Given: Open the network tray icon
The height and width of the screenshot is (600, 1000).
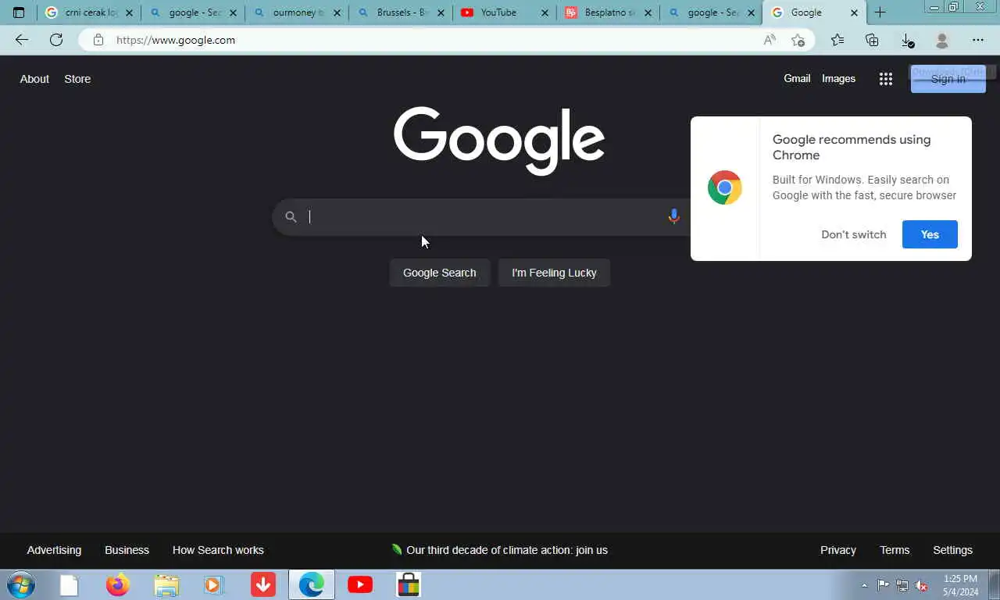Looking at the screenshot, I should pos(902,585).
